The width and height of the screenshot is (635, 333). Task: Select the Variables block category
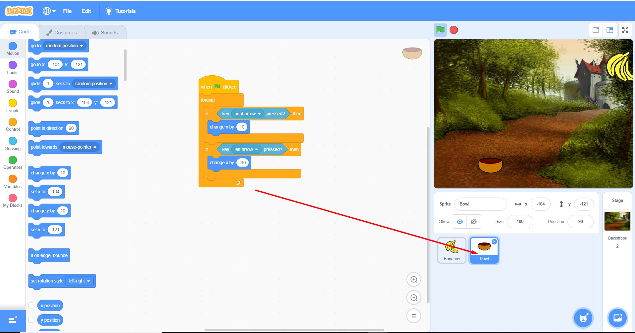click(x=13, y=182)
